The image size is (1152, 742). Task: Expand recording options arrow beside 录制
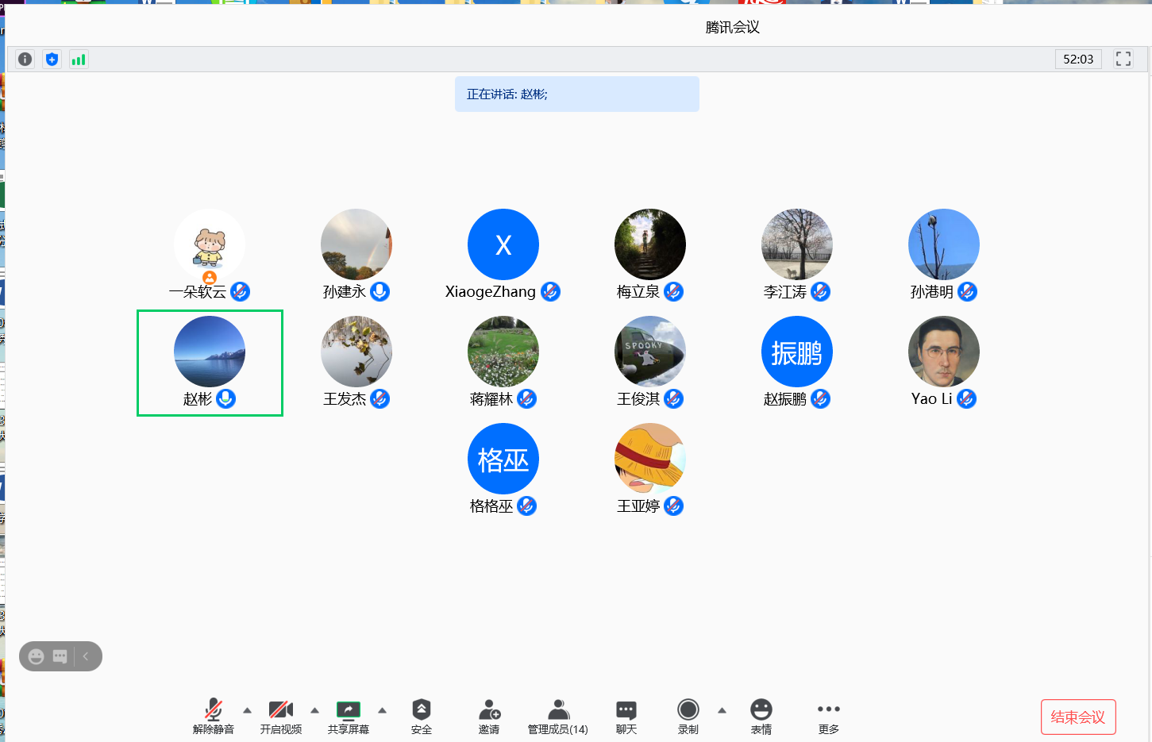[x=722, y=710]
